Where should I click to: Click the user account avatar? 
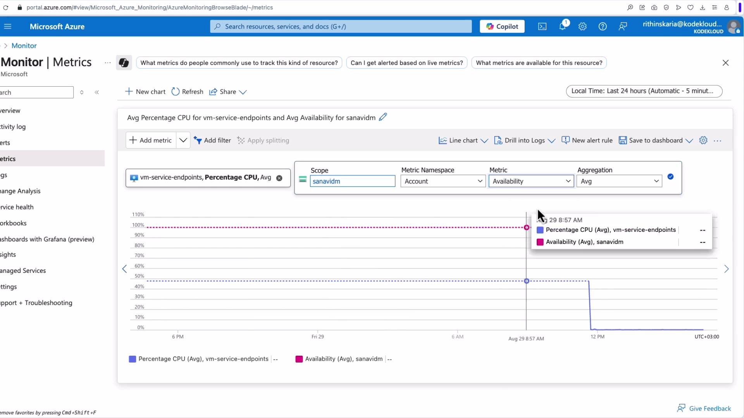734,27
